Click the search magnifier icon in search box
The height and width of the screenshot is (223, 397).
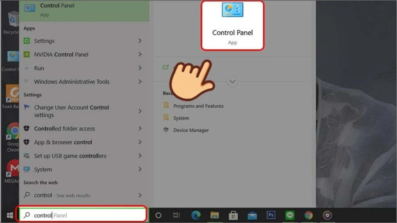[26, 215]
